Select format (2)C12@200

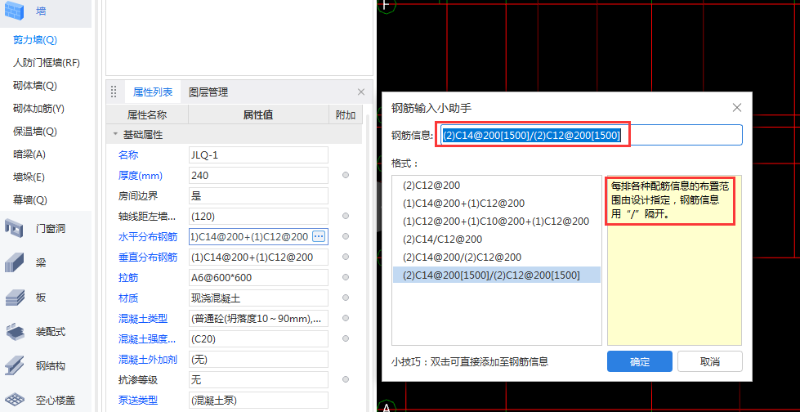497,185
